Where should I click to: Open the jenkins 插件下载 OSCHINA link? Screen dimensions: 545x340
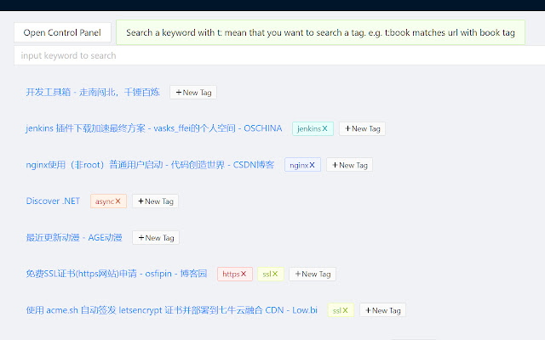click(153, 128)
